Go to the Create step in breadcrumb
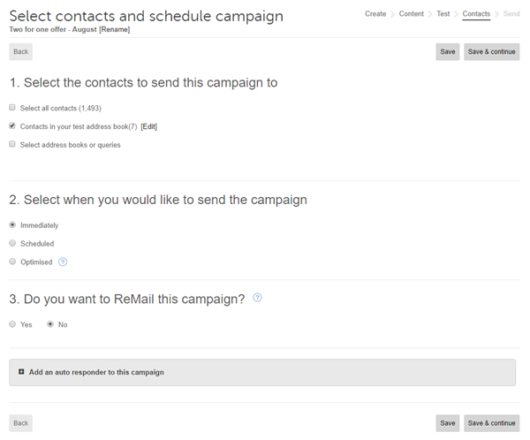 coord(375,14)
